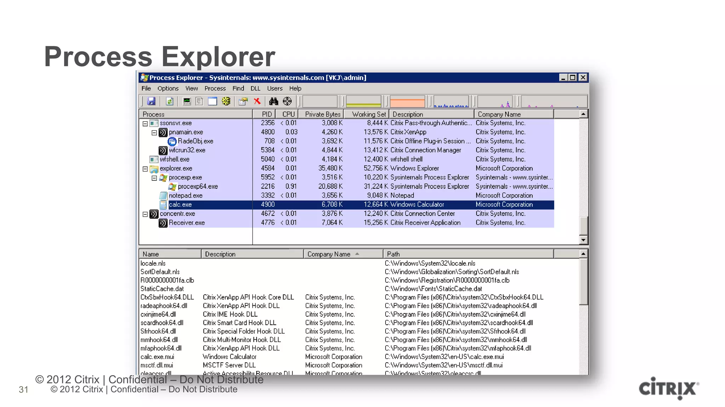Screen dimensions: 725x407
Task: Click the concentr.exe process icon
Action: click(x=154, y=214)
